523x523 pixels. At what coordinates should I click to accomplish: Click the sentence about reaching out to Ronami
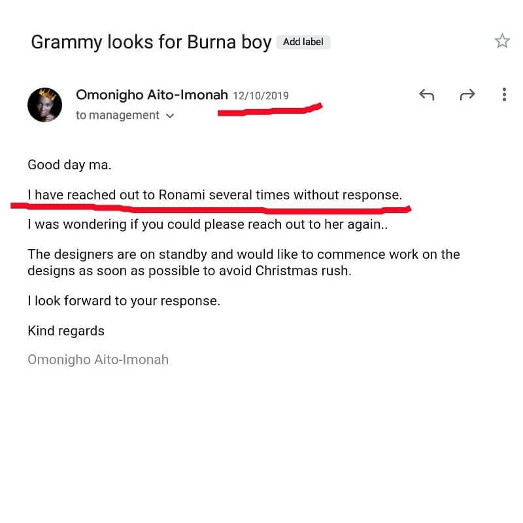(215, 195)
